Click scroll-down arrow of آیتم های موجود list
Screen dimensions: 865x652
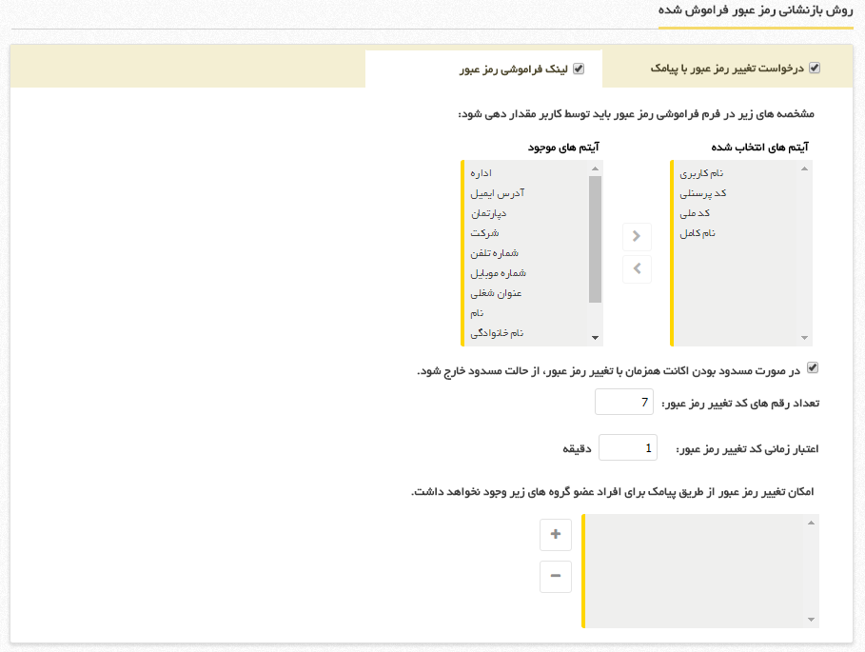(x=596, y=338)
